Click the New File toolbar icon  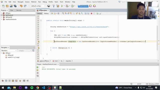(x=3, y=6)
